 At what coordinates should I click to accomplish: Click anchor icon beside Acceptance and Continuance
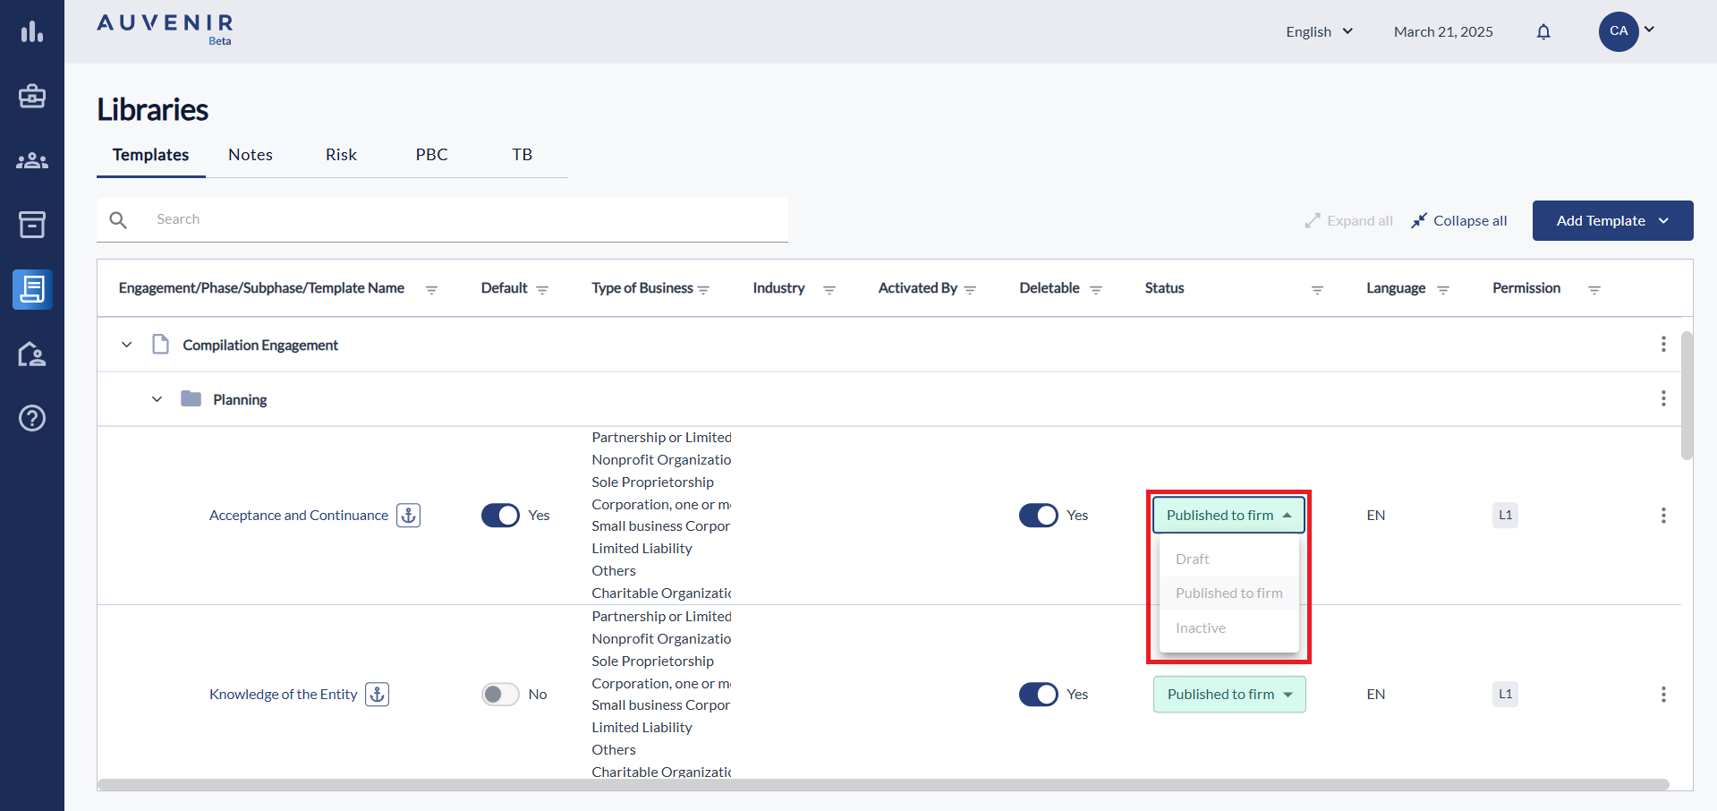[409, 516]
